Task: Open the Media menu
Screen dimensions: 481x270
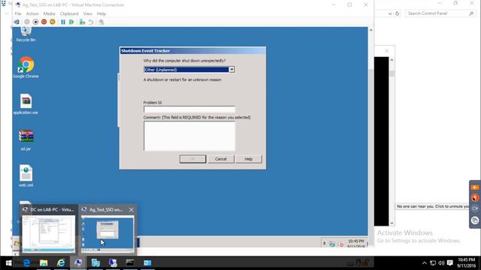Action: 49,13
